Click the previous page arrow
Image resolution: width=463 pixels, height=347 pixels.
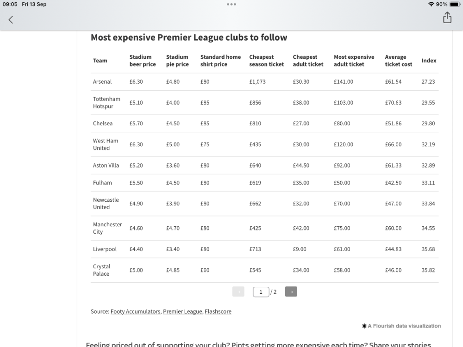(238, 291)
